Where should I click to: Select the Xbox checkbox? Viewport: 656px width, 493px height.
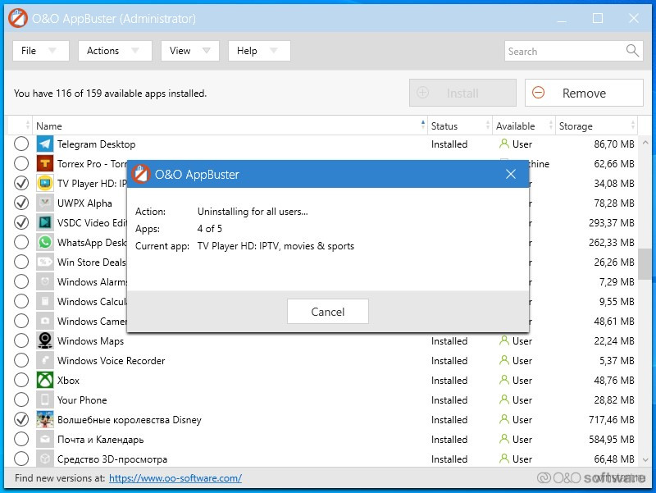pyautogui.click(x=21, y=380)
